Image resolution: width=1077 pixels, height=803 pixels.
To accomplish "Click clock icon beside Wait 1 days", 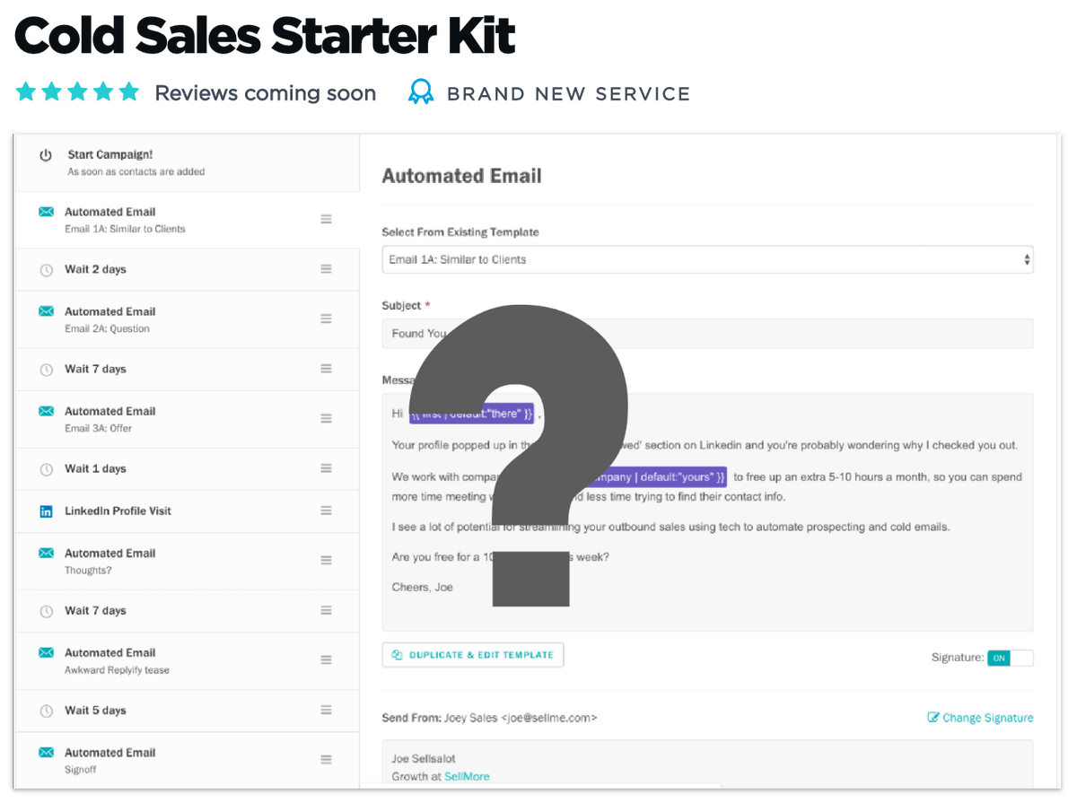I will tap(46, 468).
